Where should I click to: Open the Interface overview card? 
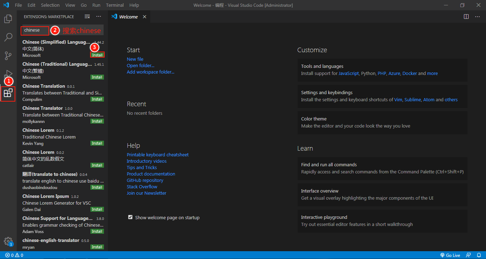(382, 195)
